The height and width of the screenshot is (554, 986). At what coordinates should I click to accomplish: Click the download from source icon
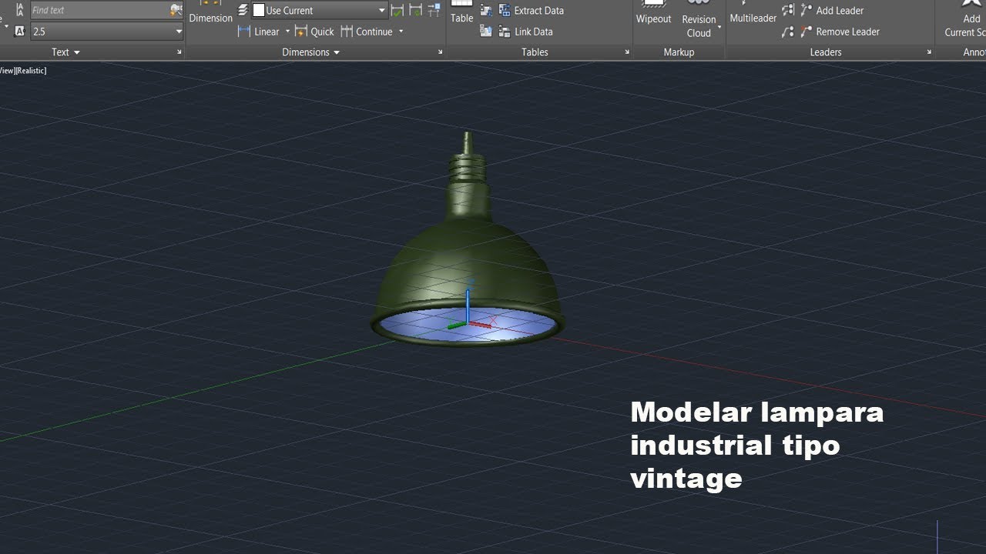coord(486,10)
